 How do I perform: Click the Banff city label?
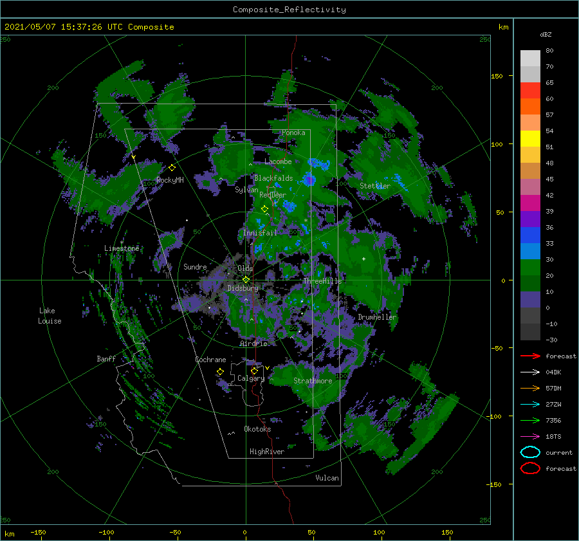click(x=106, y=358)
